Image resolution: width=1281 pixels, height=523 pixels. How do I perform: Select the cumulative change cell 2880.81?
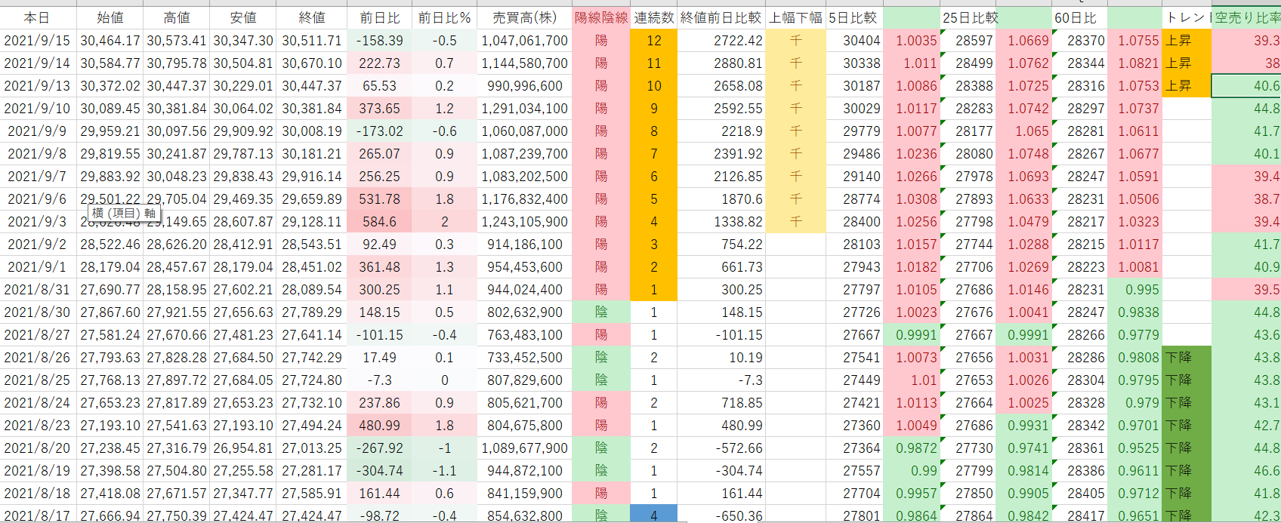[x=721, y=63]
